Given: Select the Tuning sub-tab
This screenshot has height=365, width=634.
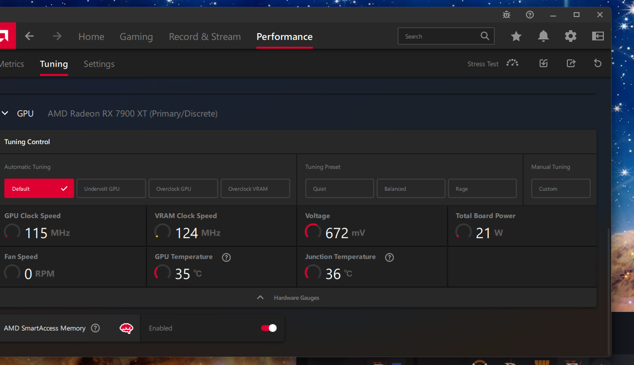Looking at the screenshot, I should pyautogui.click(x=54, y=64).
